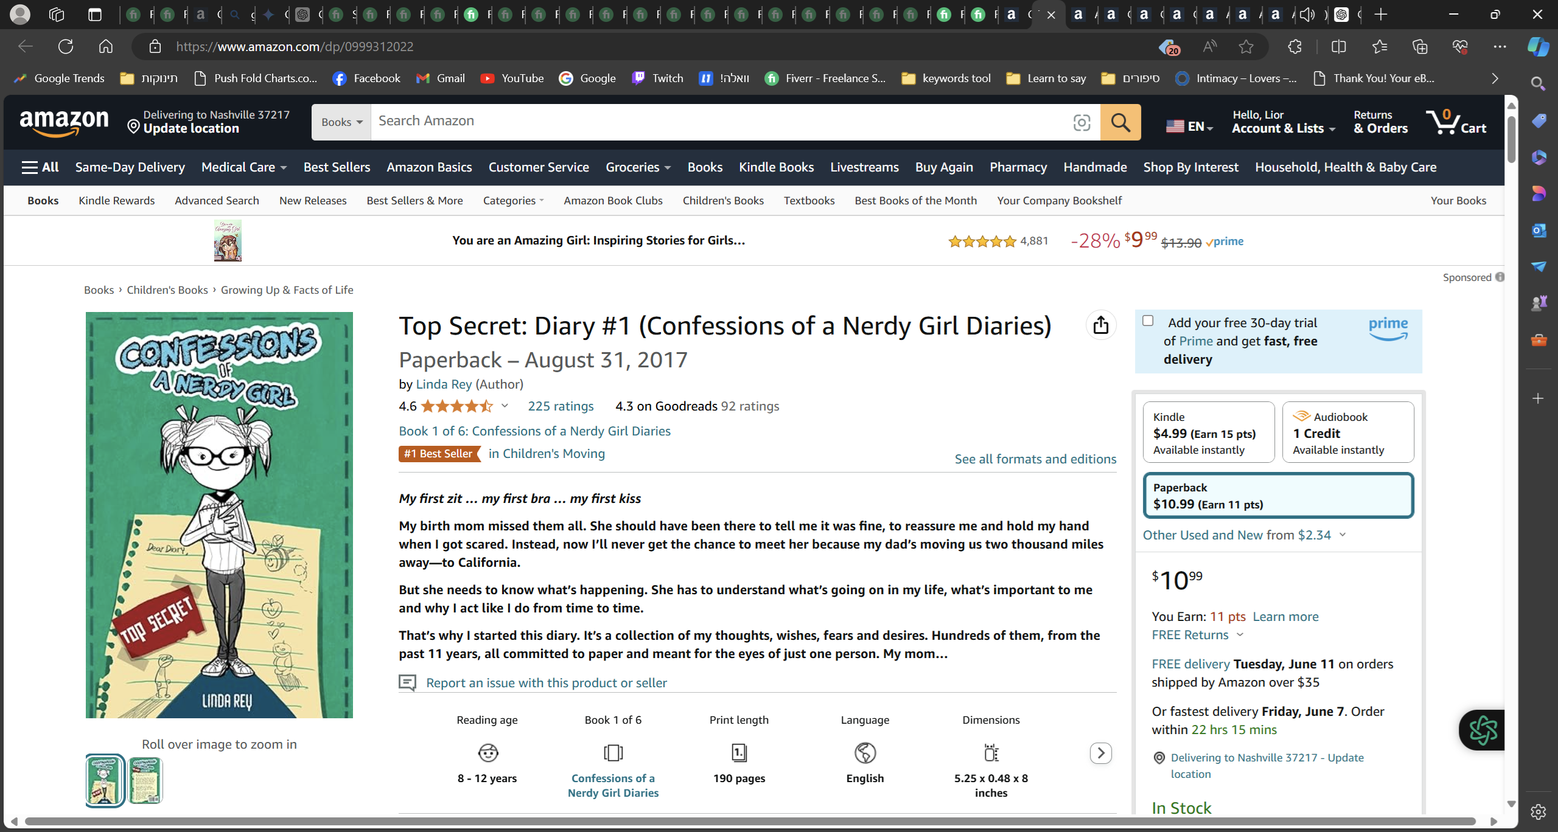
Task: Open the Categories dropdown in Books bar
Action: pyautogui.click(x=514, y=201)
